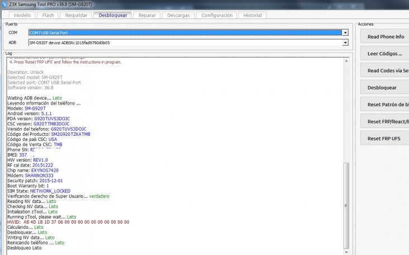Click the log vertical scrollbar thumb
The height and width of the screenshot is (255, 409).
click(x=346, y=205)
